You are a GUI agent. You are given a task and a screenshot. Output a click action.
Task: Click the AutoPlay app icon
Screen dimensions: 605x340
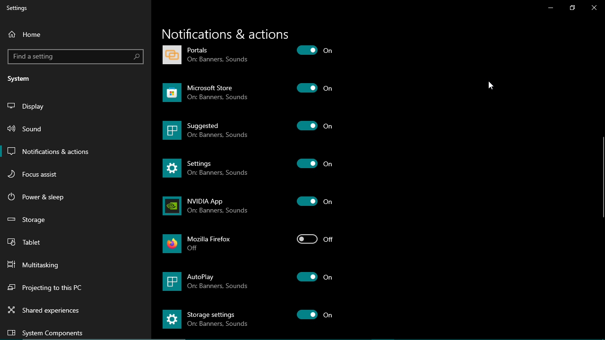pos(172,281)
